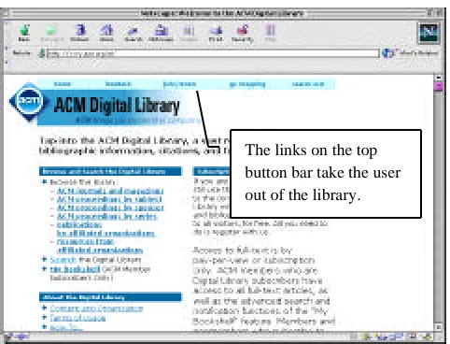Click the Images toolbar button
Screen dimensions: 450x344
(189, 33)
